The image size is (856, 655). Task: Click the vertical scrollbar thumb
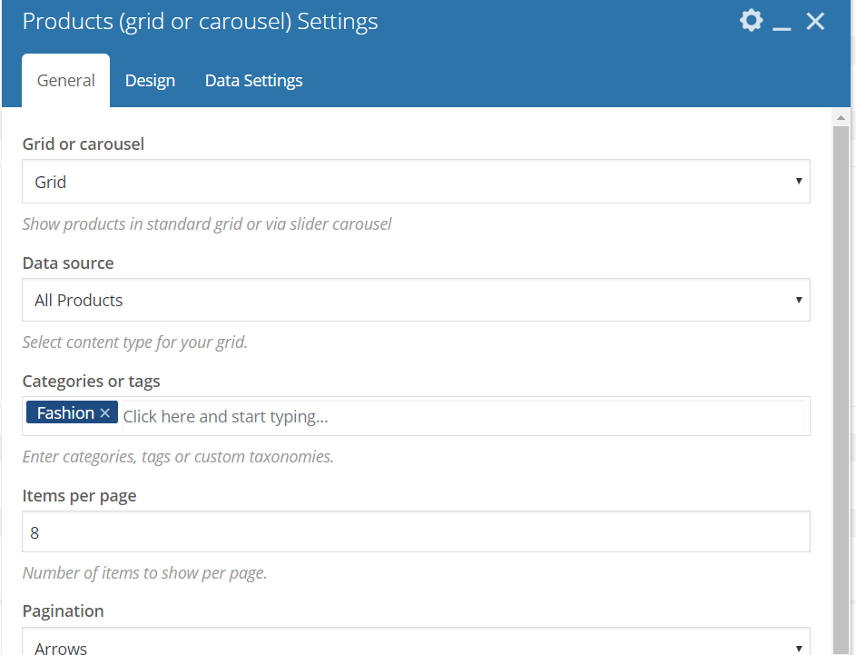(x=841, y=389)
